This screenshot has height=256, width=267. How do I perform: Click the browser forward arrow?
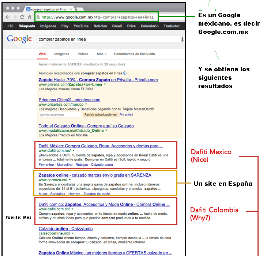pyautogui.click(x=15, y=17)
